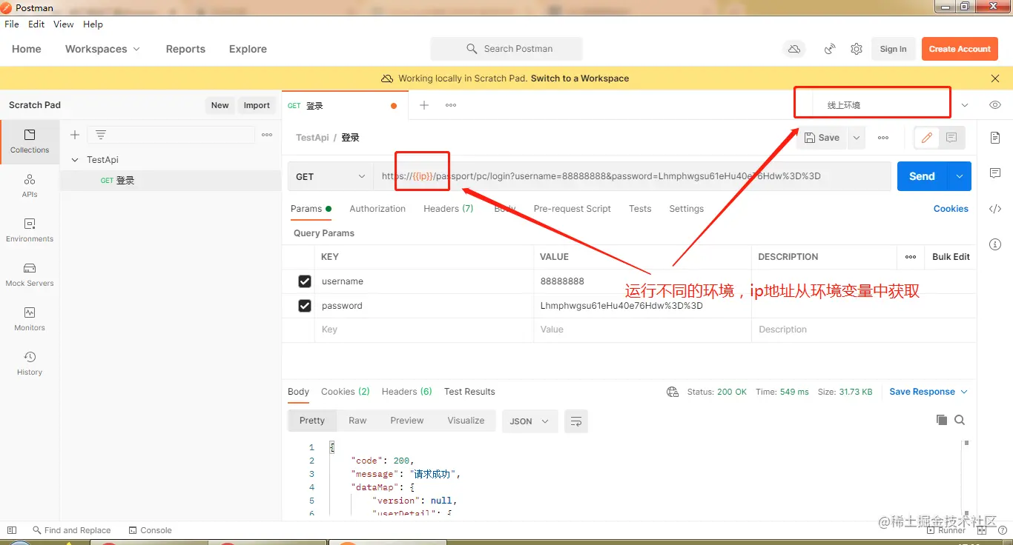The width and height of the screenshot is (1013, 545).
Task: Click the satellite capture requests icon
Action: pyautogui.click(x=831, y=49)
